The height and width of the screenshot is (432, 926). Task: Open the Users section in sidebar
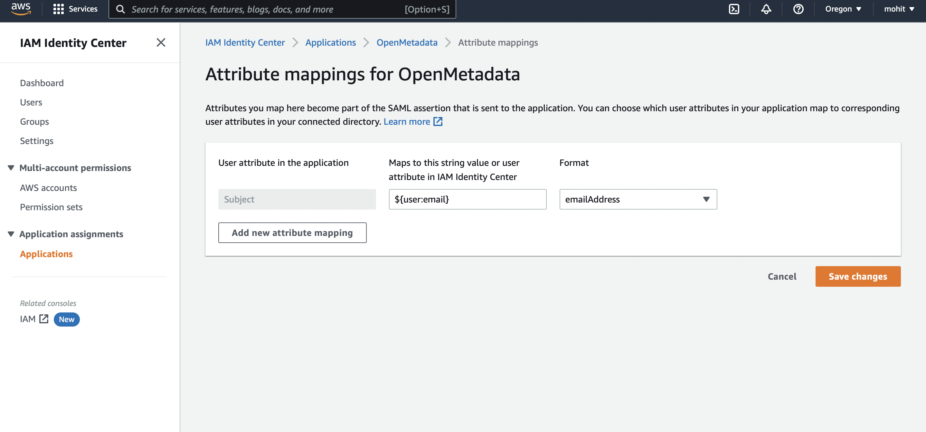31,101
